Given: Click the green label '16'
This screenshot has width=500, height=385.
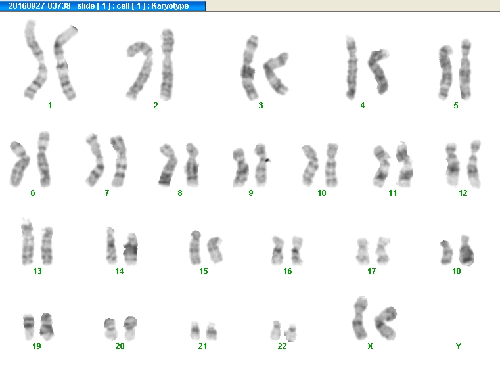Looking at the screenshot, I should pos(288,271).
